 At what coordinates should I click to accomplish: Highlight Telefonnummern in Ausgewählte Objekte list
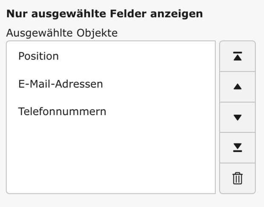[x=62, y=112]
